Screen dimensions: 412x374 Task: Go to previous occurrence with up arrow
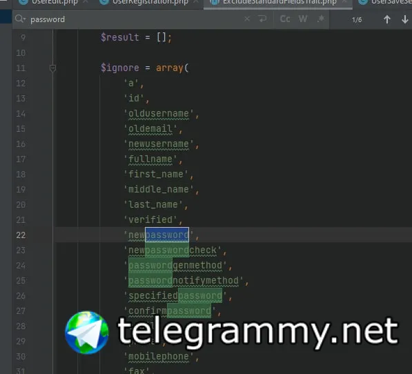click(386, 19)
